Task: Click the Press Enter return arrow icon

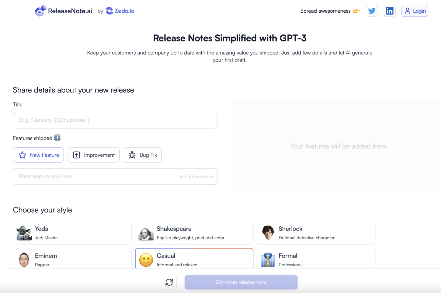Action: [x=183, y=176]
